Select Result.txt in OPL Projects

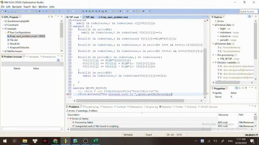(x=15, y=44)
